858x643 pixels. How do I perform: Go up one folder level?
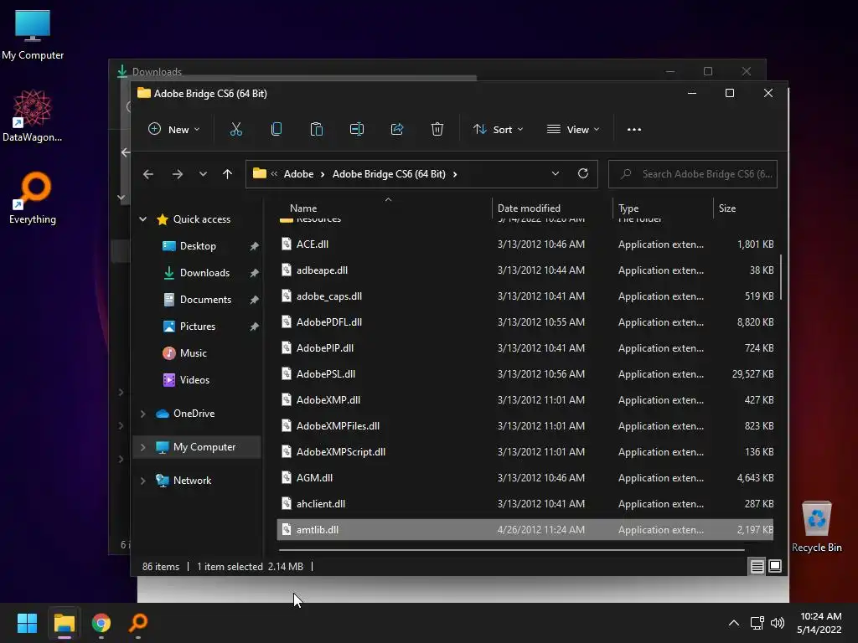(228, 174)
